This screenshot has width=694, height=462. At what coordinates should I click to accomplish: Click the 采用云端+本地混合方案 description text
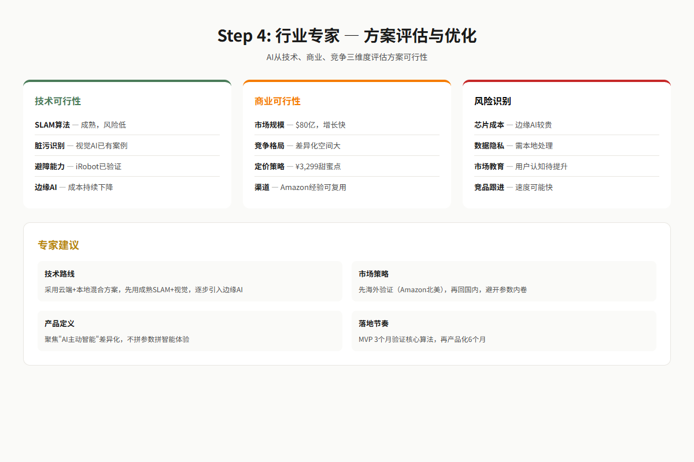point(143,289)
